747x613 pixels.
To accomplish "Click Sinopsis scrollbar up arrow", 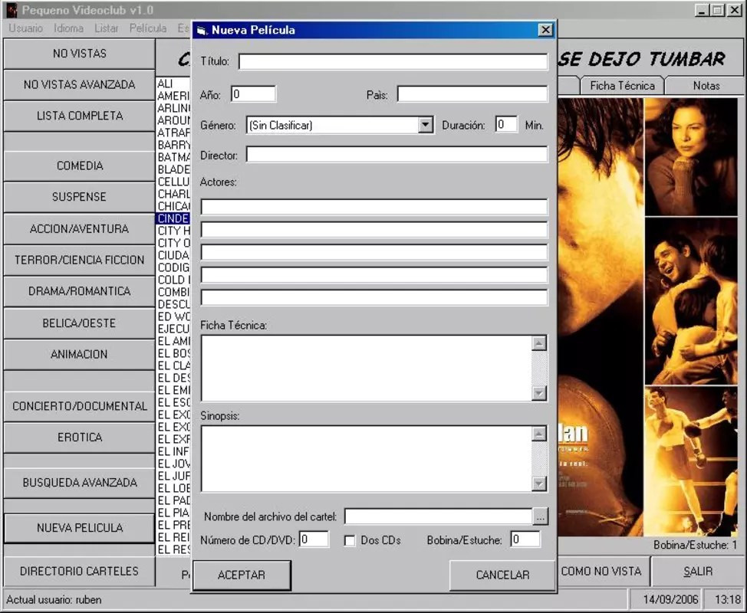I will [x=539, y=434].
